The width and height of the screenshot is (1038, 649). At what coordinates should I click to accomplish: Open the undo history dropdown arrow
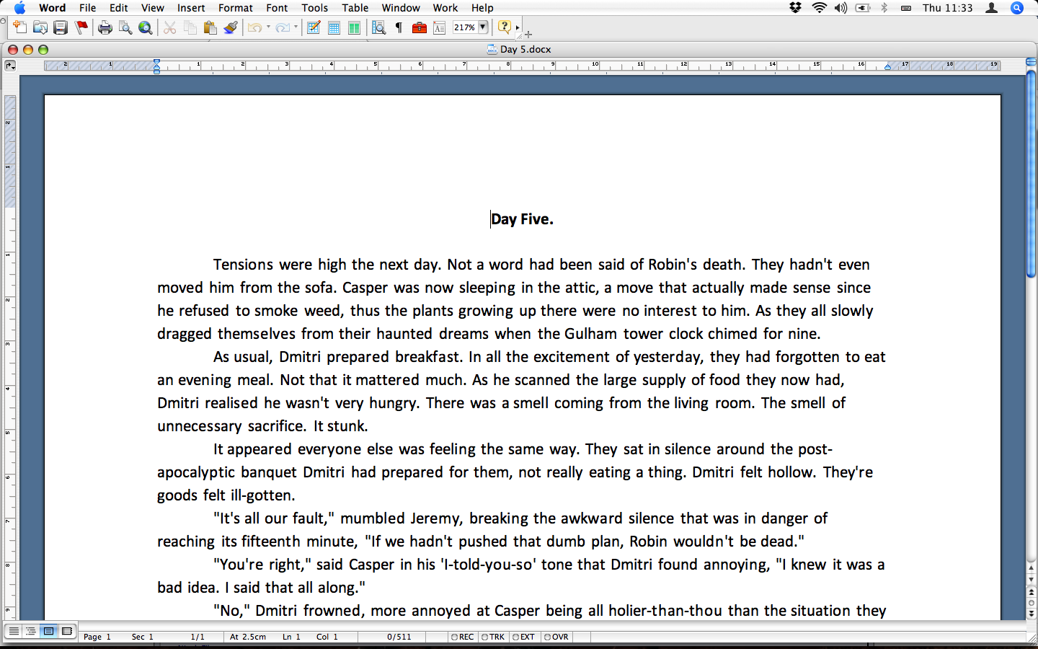pyautogui.click(x=268, y=27)
